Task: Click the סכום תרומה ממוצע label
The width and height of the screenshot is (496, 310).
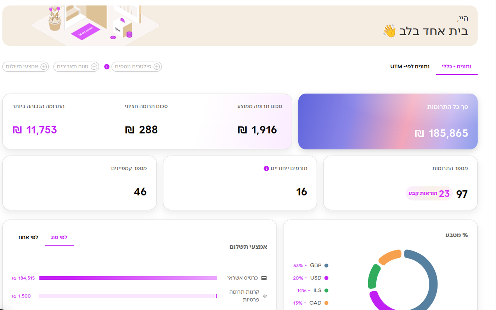Action: 260,106
